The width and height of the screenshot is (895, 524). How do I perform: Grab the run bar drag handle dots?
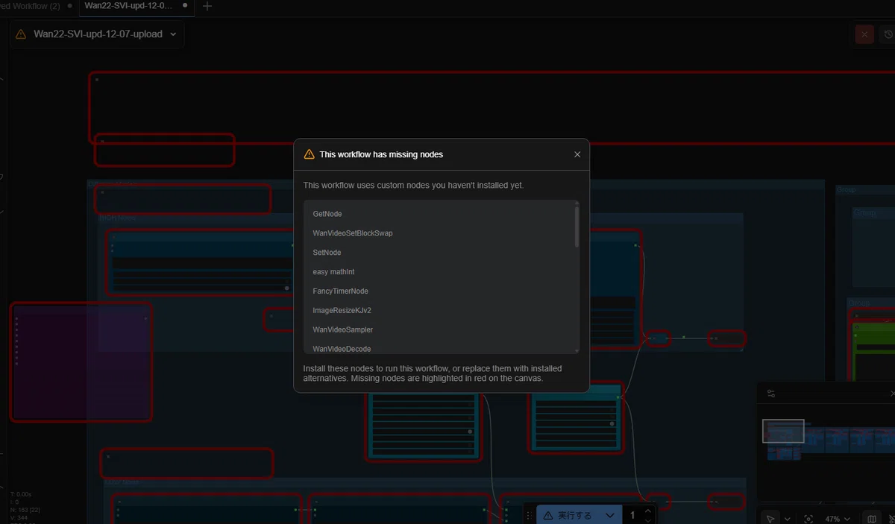pos(529,515)
